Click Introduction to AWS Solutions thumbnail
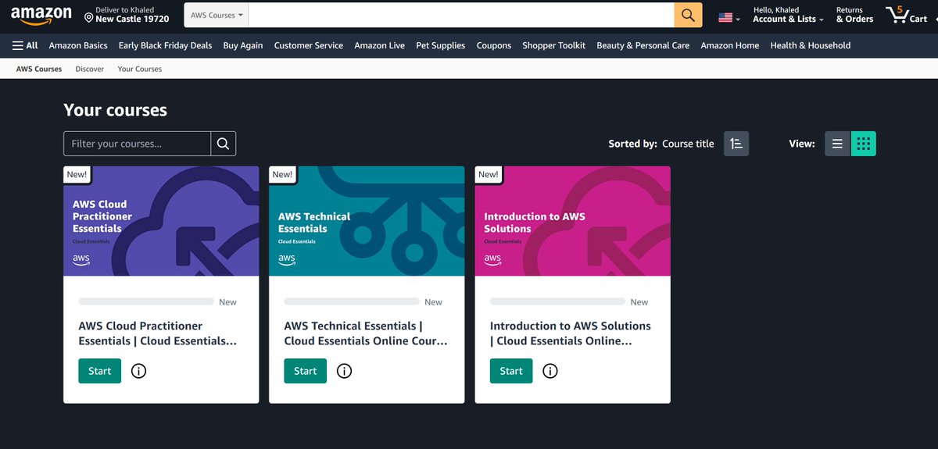This screenshot has height=449, width=938. (x=572, y=221)
